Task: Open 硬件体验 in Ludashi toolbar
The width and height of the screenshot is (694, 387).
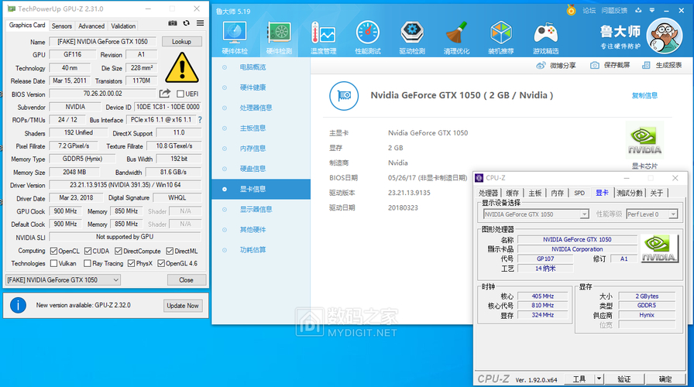Action: pyautogui.click(x=235, y=38)
